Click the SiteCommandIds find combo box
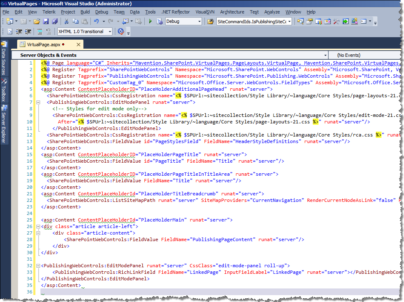This screenshot has height=302, width=404. pos(254,21)
